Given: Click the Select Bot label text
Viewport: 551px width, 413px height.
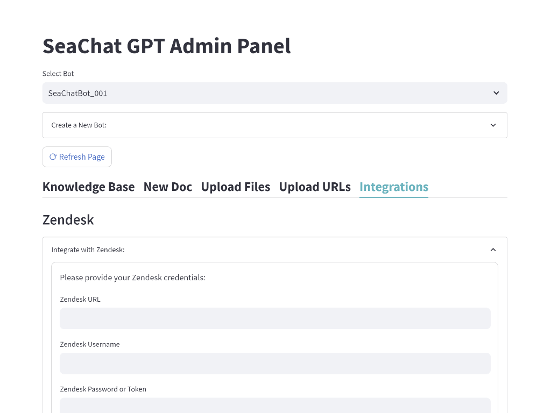Looking at the screenshot, I should coord(58,74).
